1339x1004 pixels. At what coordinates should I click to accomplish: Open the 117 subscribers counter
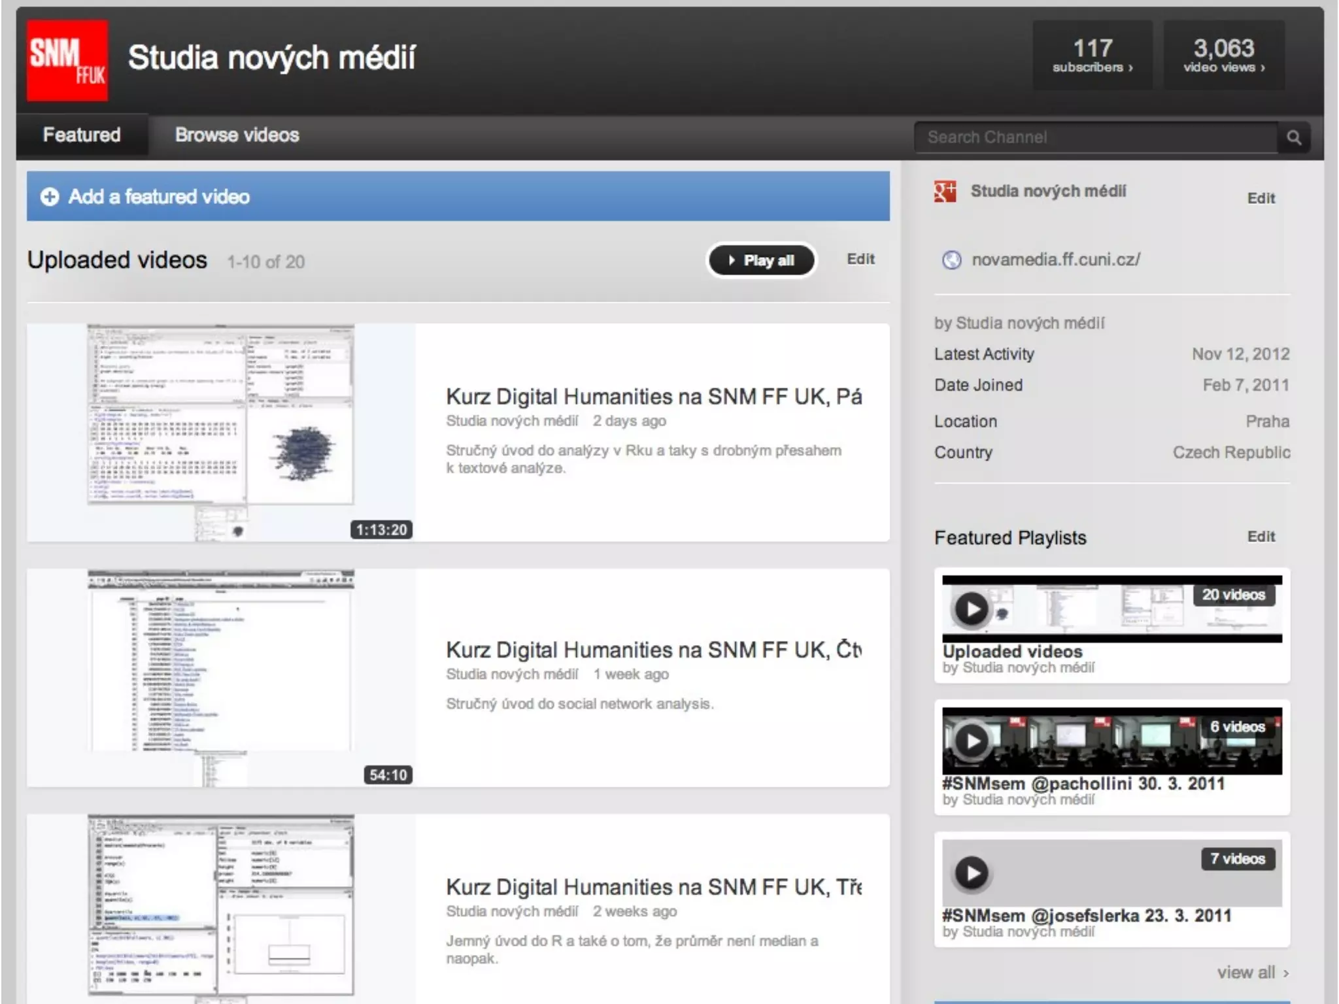click(x=1093, y=56)
